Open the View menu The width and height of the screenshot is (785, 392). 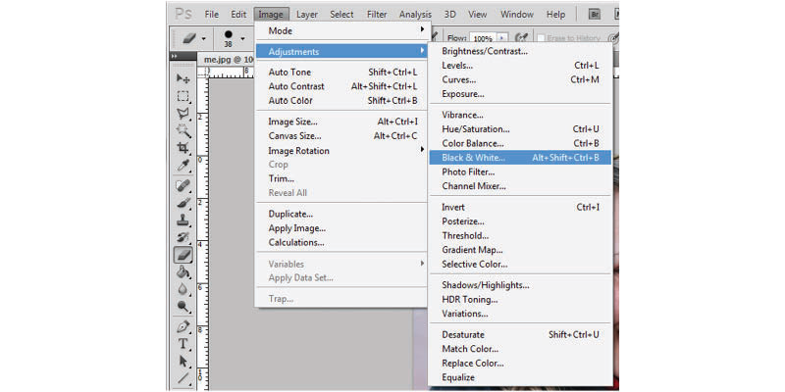477,15
